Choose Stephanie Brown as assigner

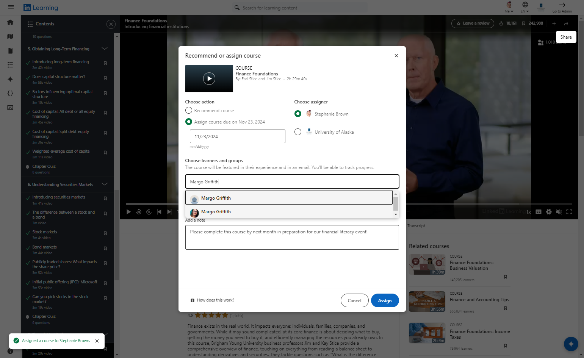298,114
